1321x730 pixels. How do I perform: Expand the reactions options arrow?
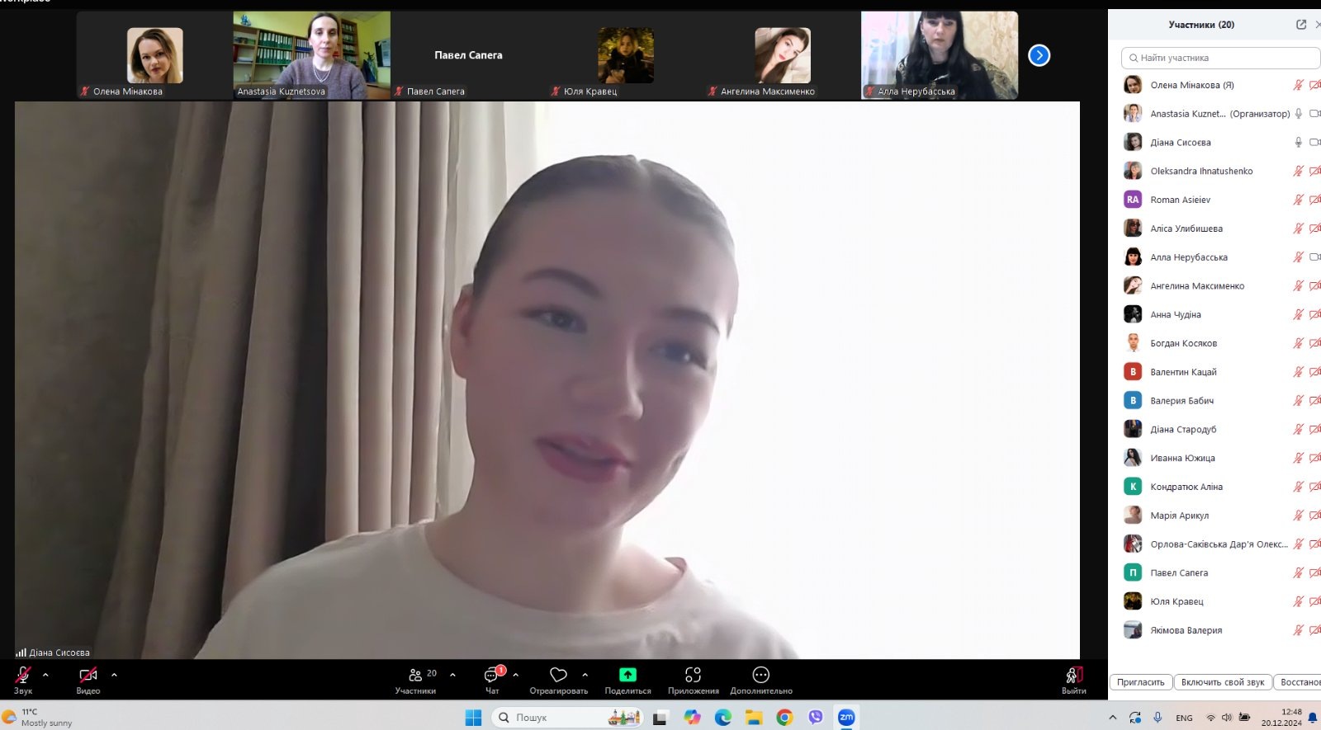[585, 675]
